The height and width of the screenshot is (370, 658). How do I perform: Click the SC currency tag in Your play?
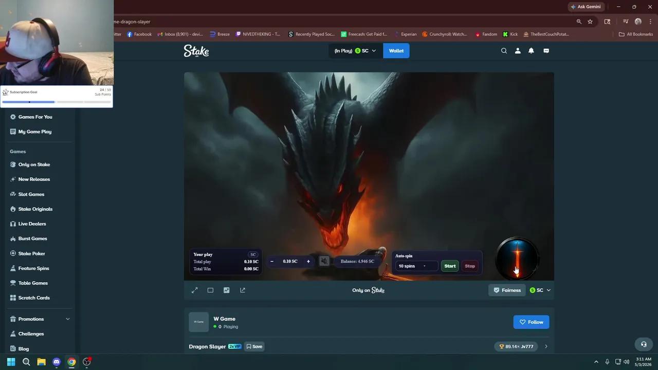(x=253, y=254)
